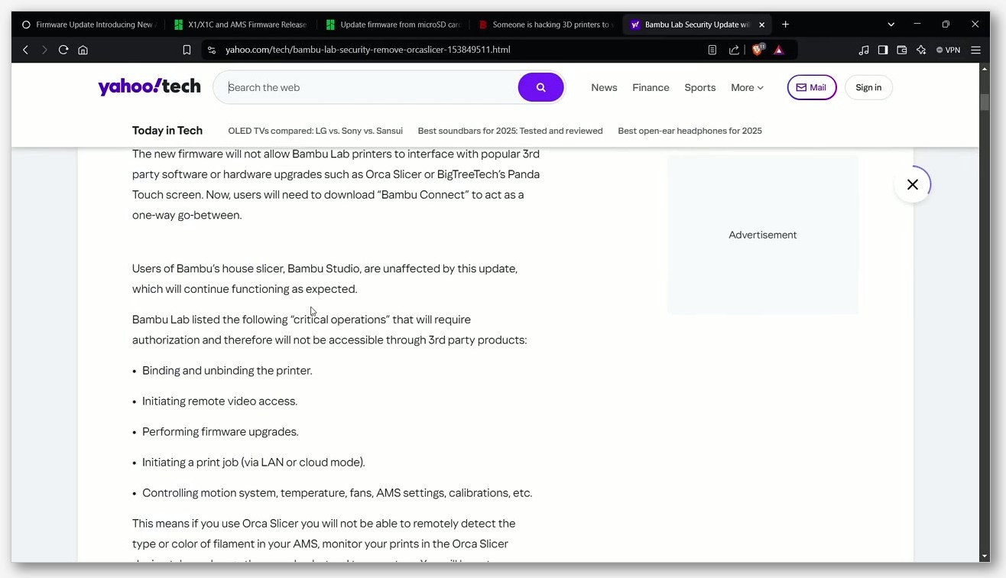Expand the More navigation dropdown
The image size is (1006, 578).
click(747, 87)
